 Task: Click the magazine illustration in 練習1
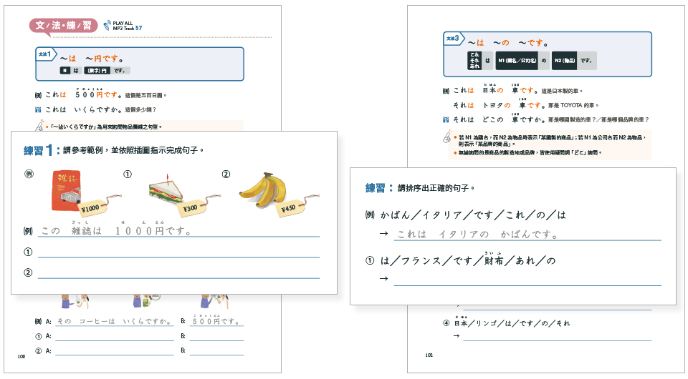click(67, 191)
